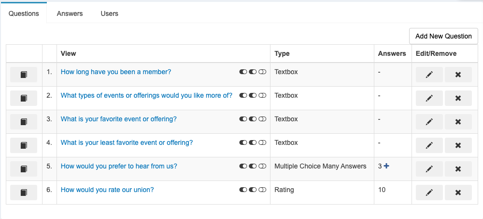The height and width of the screenshot is (219, 483).
Task: Toggle the off switch in question 4 row
Action: tap(262, 142)
